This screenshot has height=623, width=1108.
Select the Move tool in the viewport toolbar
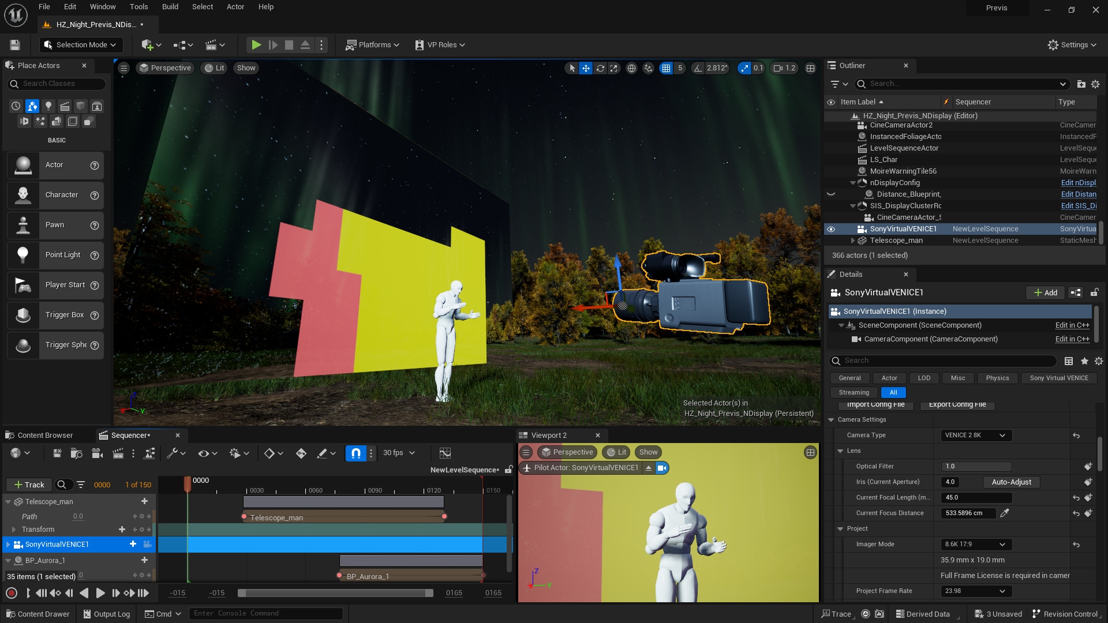point(586,67)
